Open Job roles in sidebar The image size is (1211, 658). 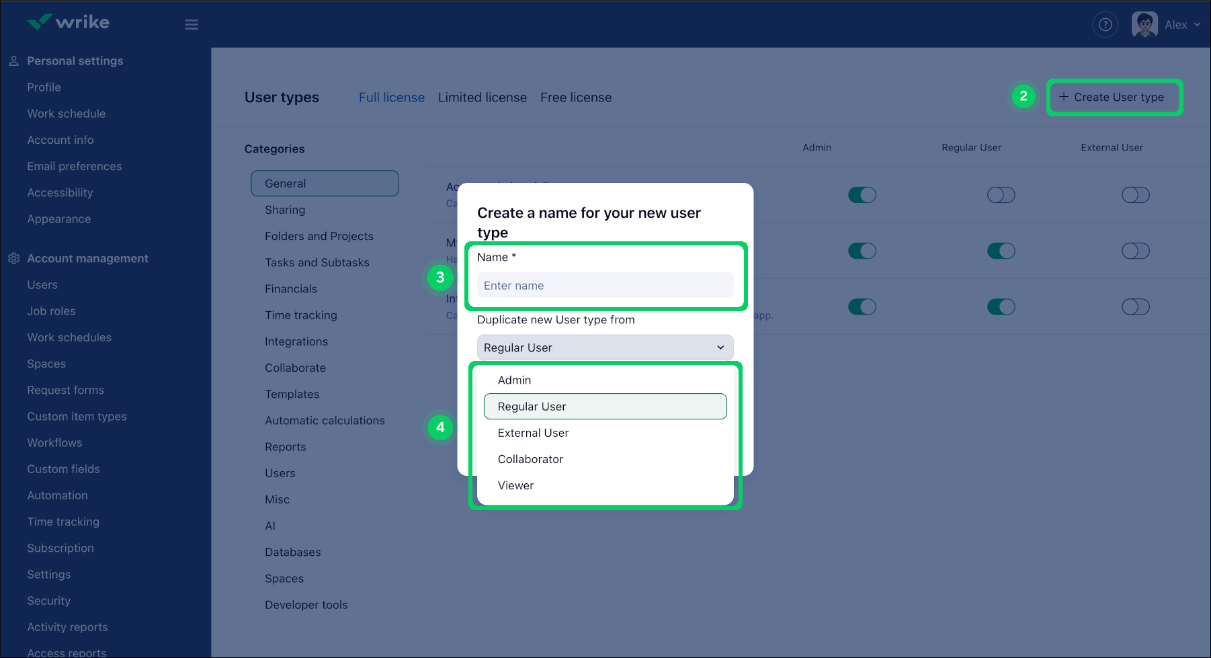tap(51, 311)
